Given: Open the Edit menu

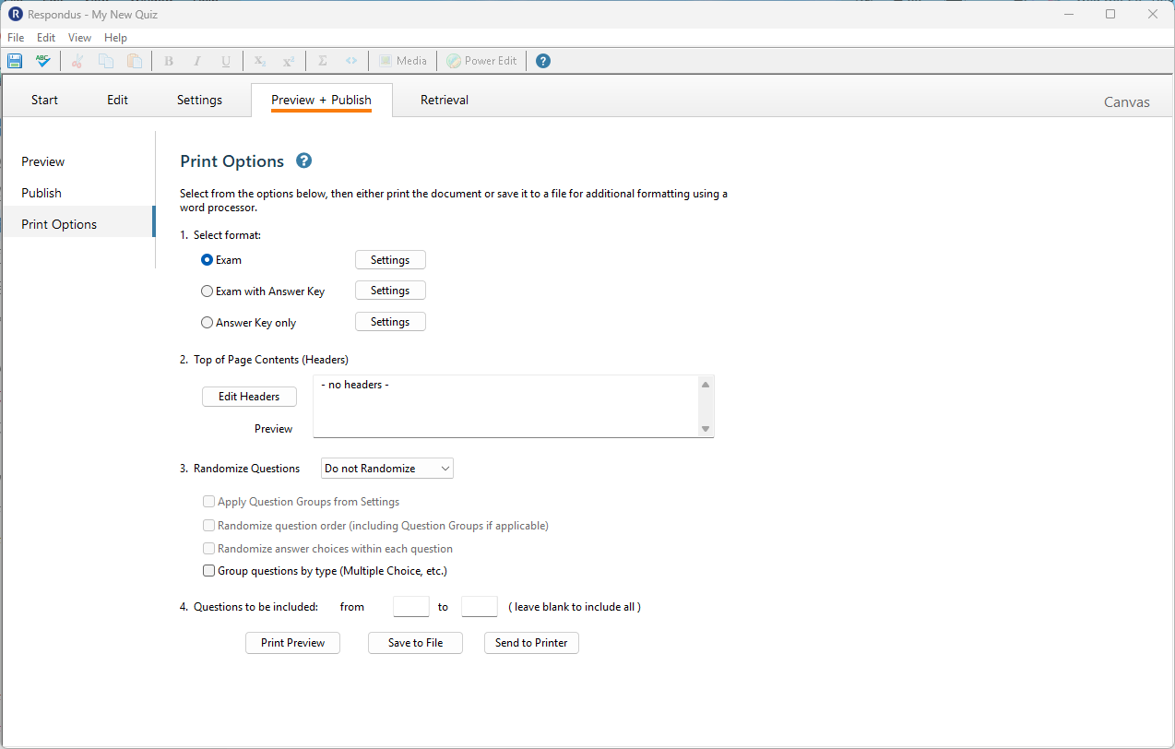Looking at the screenshot, I should [x=45, y=38].
